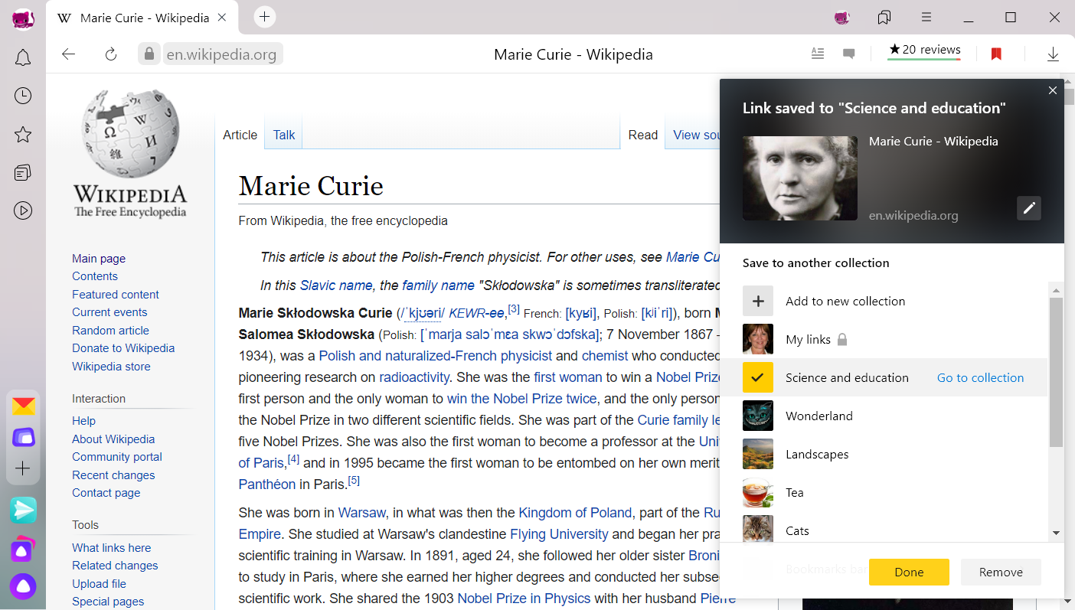Open tabs list sidebar icon
This screenshot has height=610, width=1075.
pos(23,172)
